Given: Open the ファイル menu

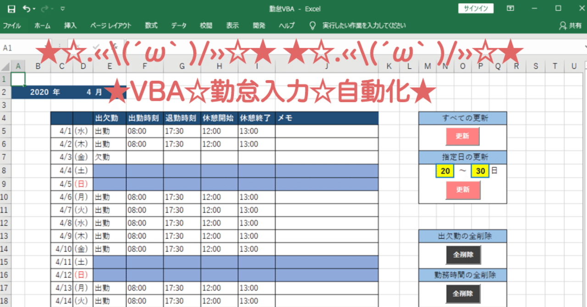Looking at the screenshot, I should point(12,26).
